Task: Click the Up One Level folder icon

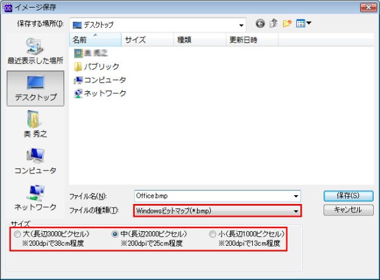Action: coord(274,24)
